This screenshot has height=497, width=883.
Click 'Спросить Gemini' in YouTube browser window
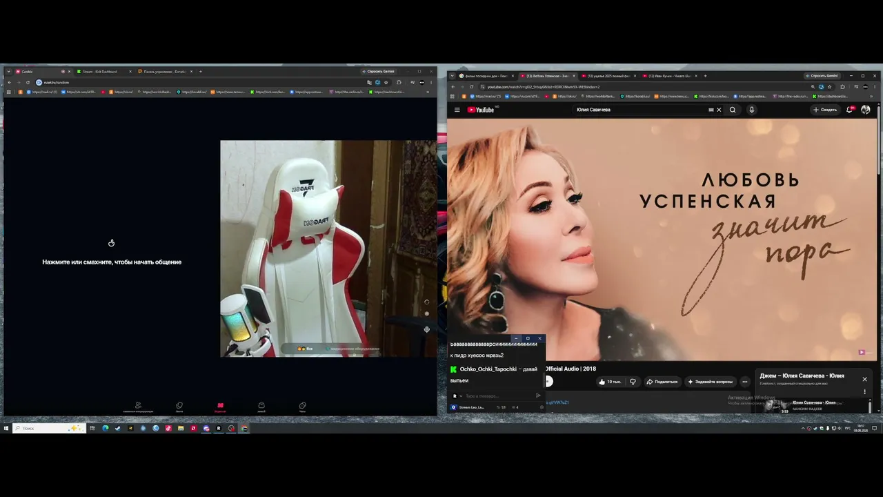tap(822, 76)
